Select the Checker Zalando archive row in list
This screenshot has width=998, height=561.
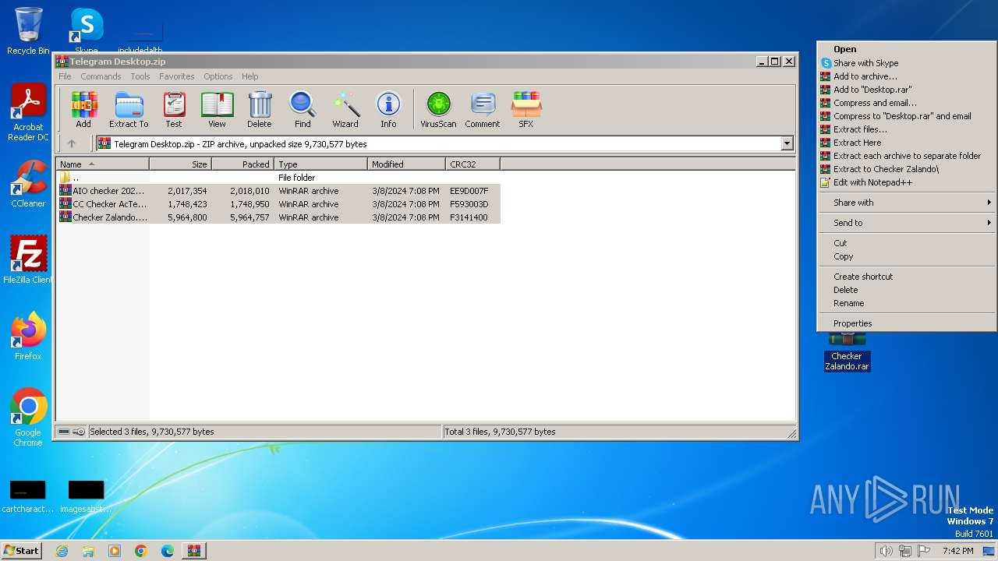click(x=278, y=217)
